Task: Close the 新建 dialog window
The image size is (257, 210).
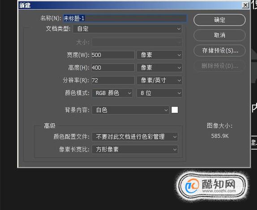Action: [x=245, y=5]
